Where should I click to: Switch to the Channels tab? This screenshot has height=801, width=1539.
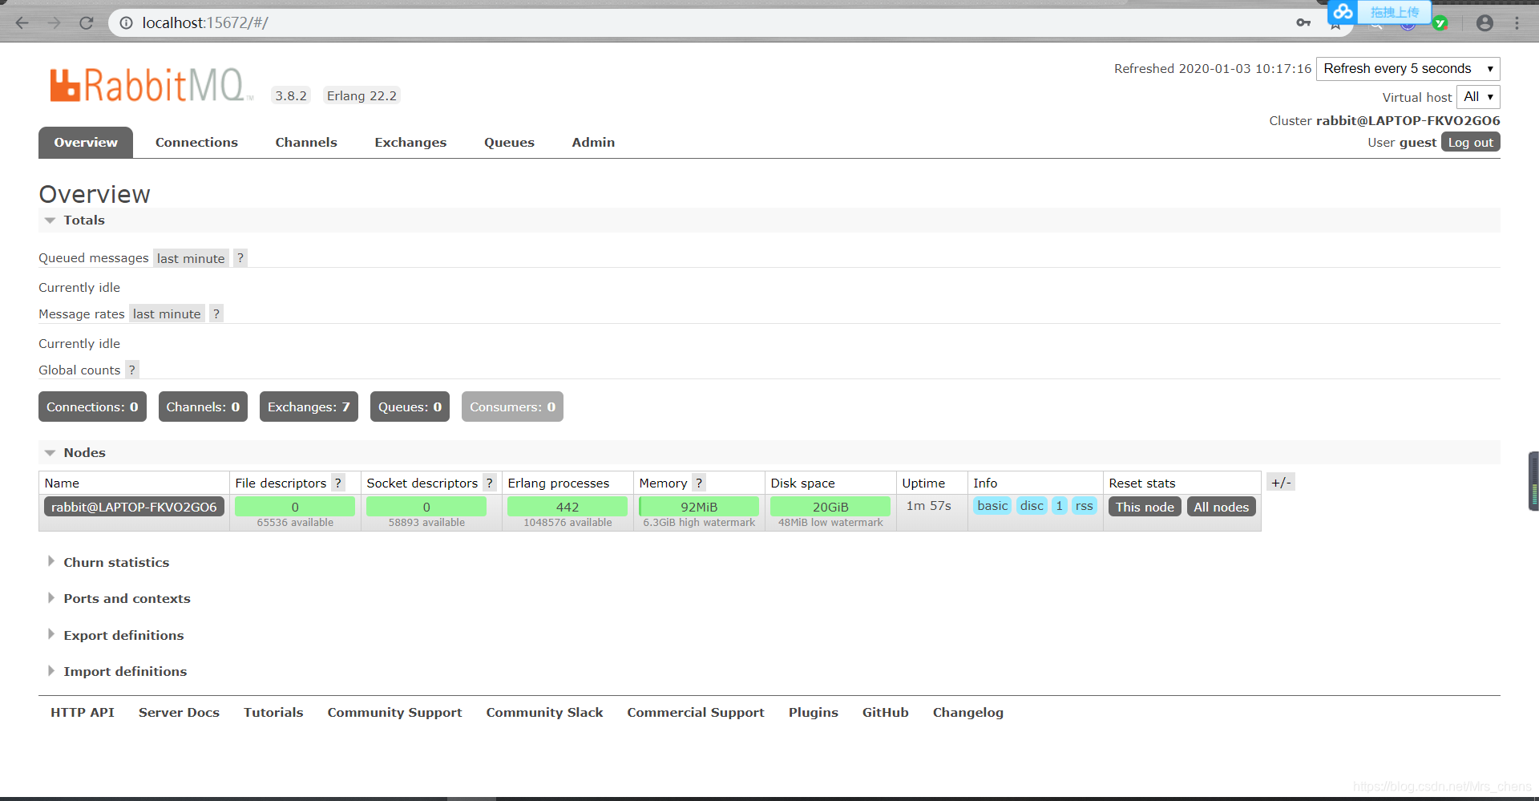(306, 143)
